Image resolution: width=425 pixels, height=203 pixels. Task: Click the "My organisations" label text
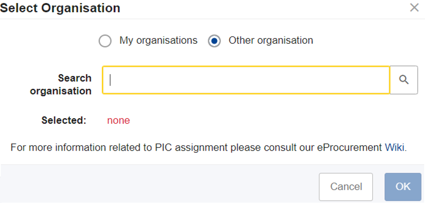click(x=159, y=40)
